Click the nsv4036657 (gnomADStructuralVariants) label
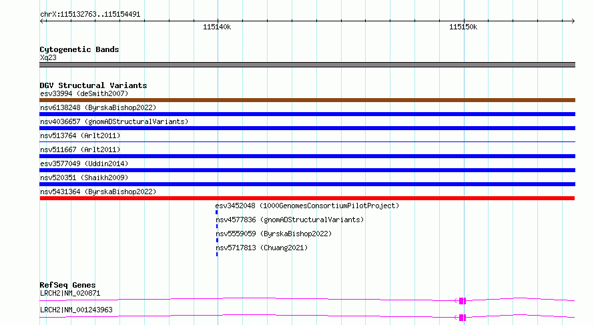The width and height of the screenshot is (594, 325). click(x=114, y=121)
